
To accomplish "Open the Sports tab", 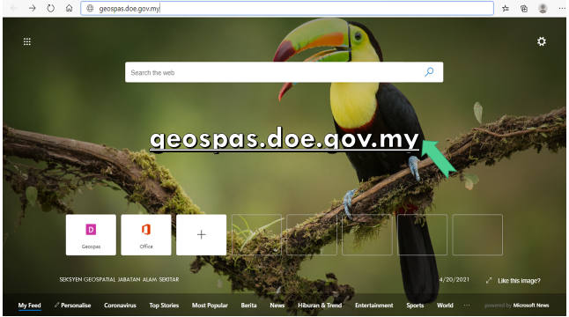I will (x=415, y=306).
